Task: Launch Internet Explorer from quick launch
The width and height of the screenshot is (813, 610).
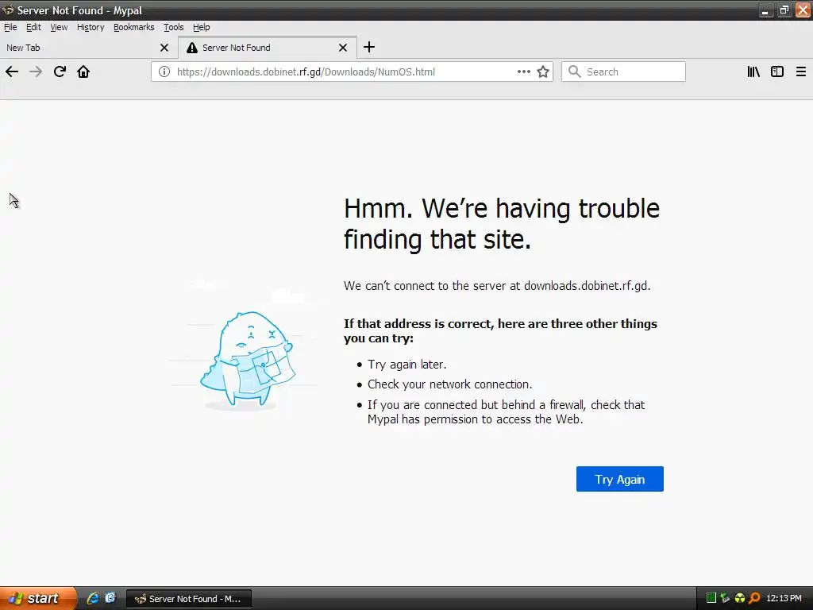Action: coord(93,598)
